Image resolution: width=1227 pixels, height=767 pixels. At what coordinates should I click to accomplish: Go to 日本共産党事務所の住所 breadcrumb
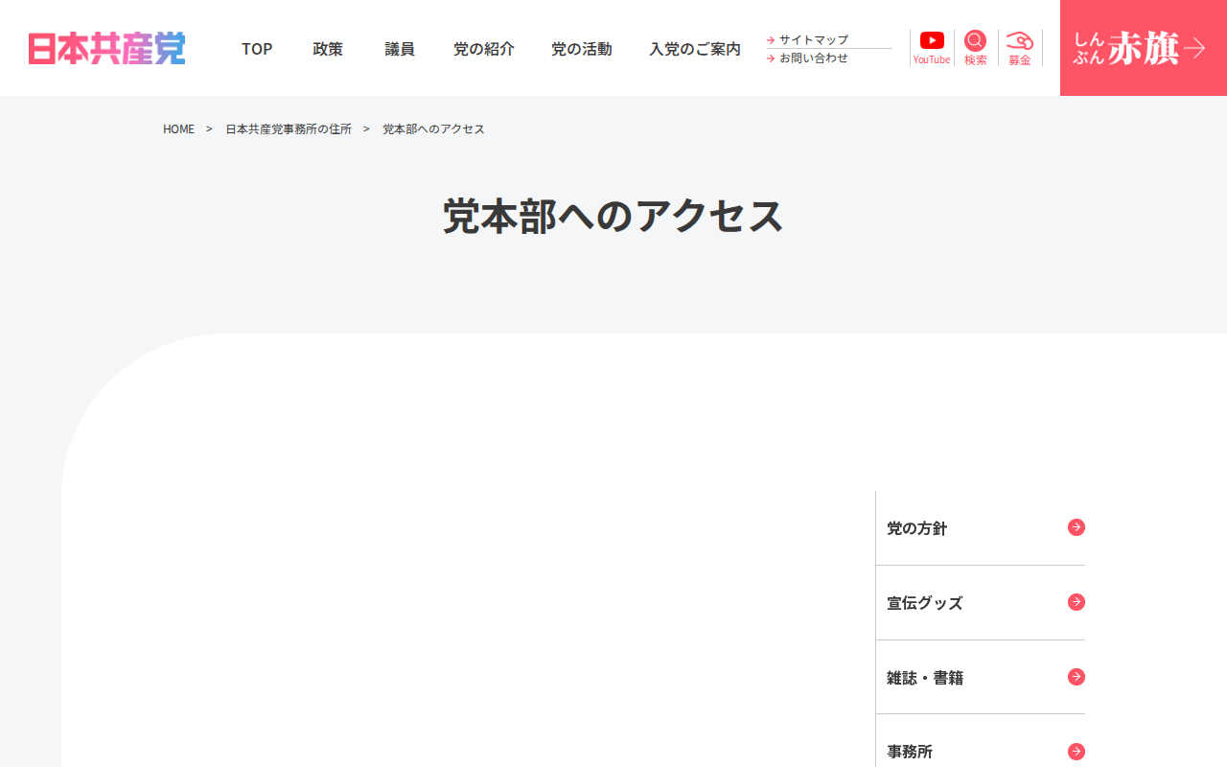tap(289, 128)
